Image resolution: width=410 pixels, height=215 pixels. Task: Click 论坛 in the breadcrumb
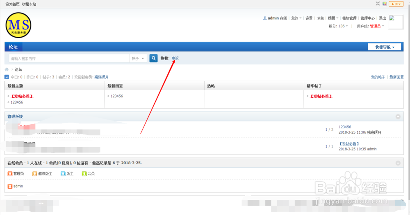[18, 69]
